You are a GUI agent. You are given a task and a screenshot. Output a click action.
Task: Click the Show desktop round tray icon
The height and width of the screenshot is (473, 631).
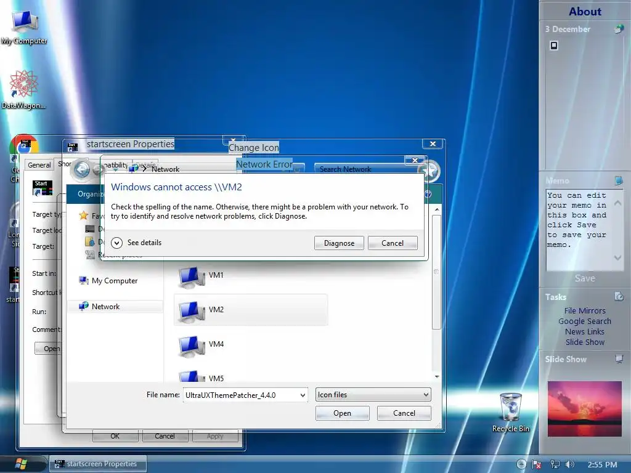(521, 464)
